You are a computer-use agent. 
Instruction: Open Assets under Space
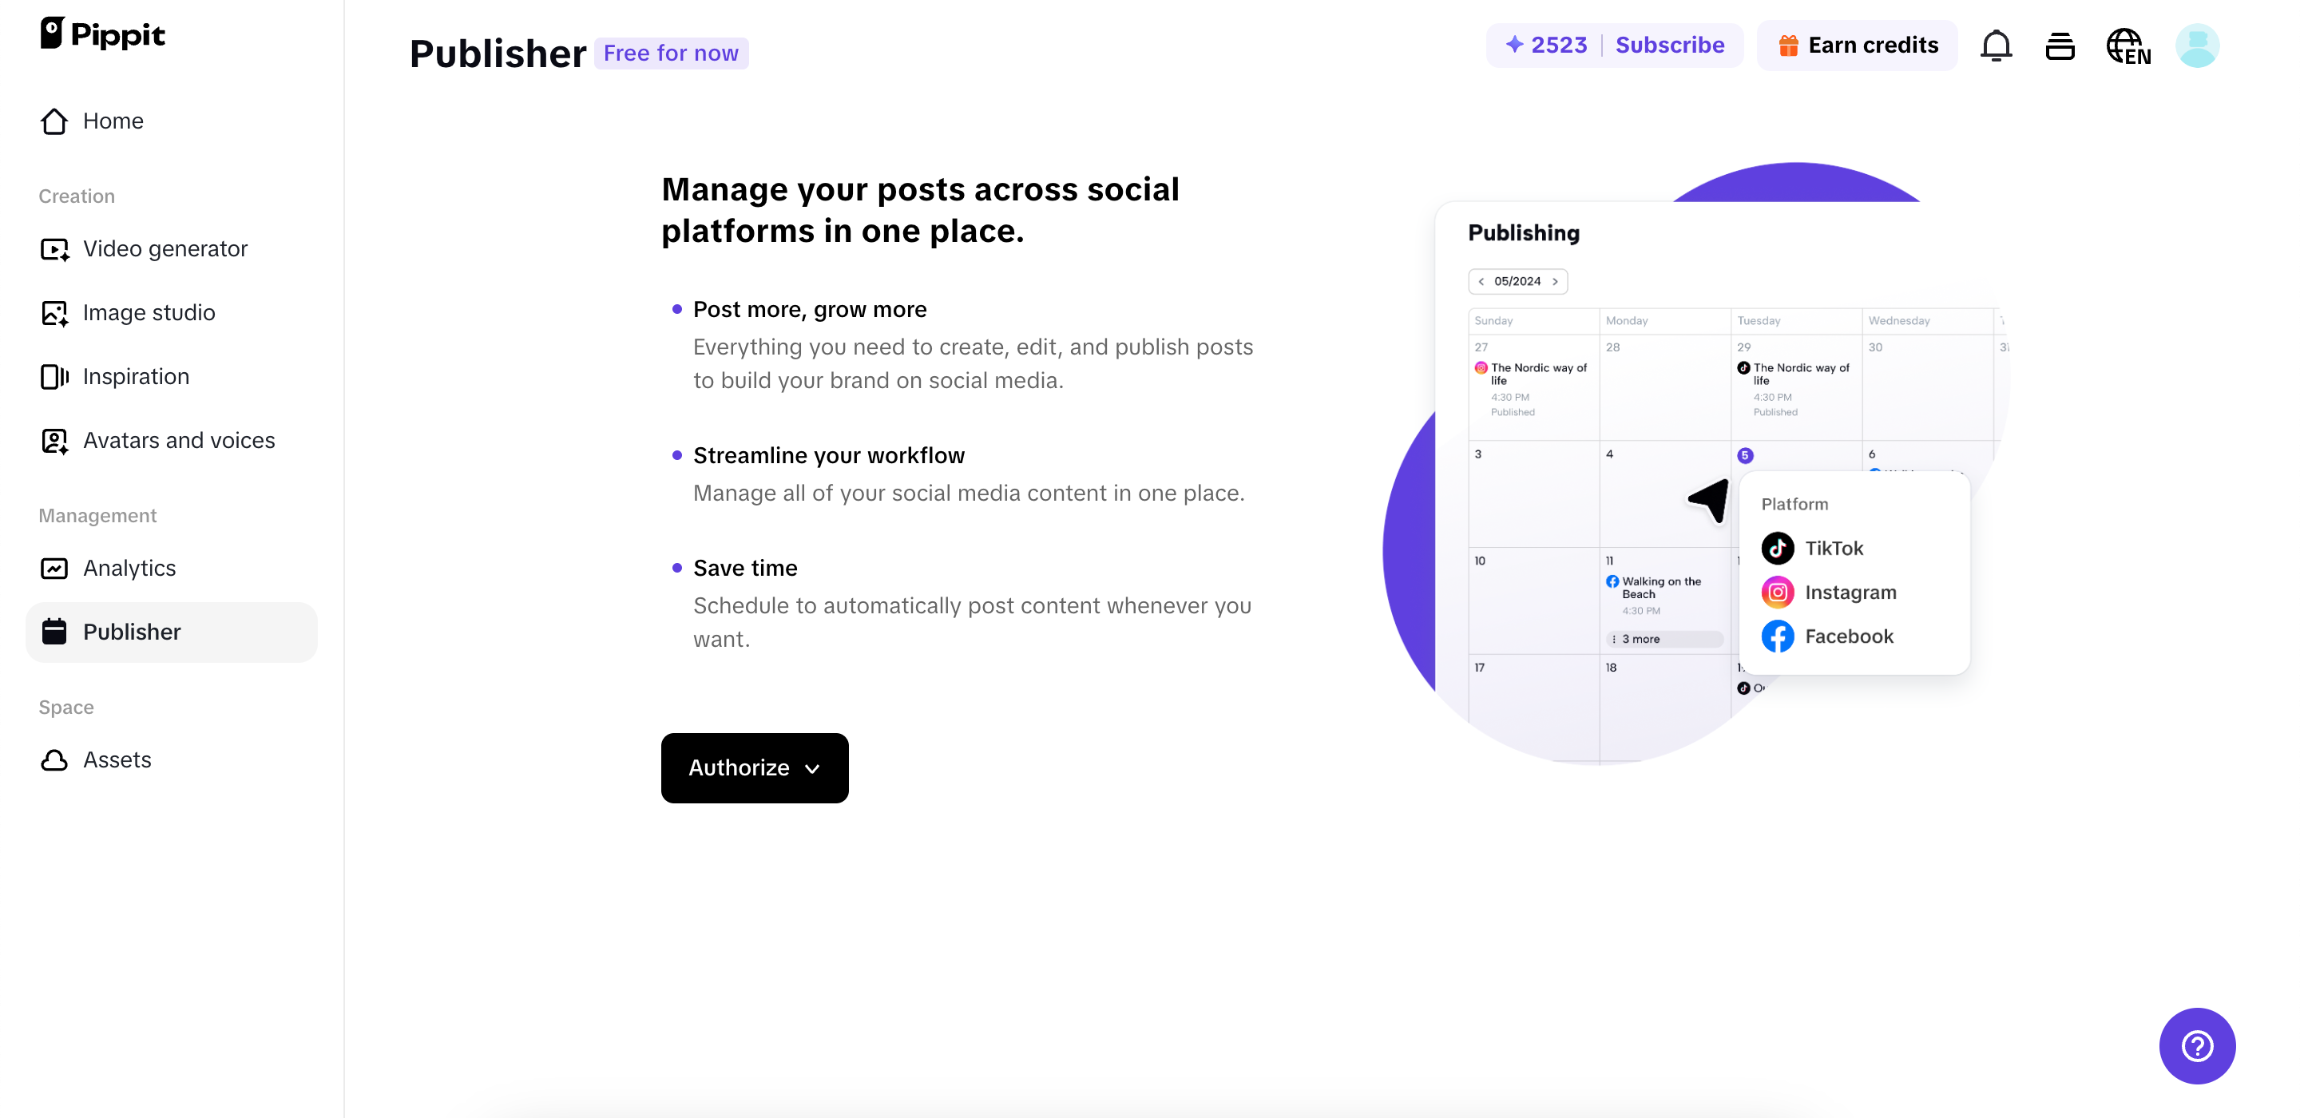pyautogui.click(x=117, y=759)
